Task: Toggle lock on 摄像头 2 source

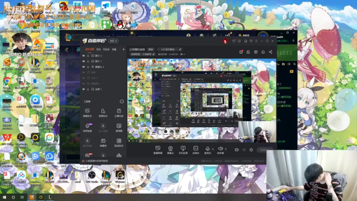Action: pos(88,67)
